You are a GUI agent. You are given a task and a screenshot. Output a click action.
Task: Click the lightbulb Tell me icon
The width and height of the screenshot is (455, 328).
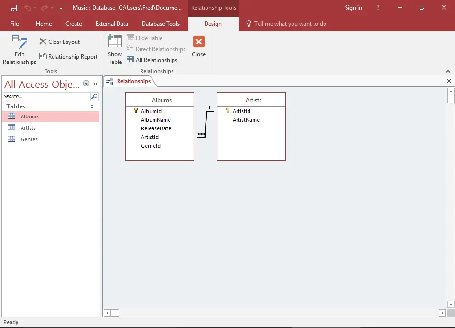pos(249,23)
